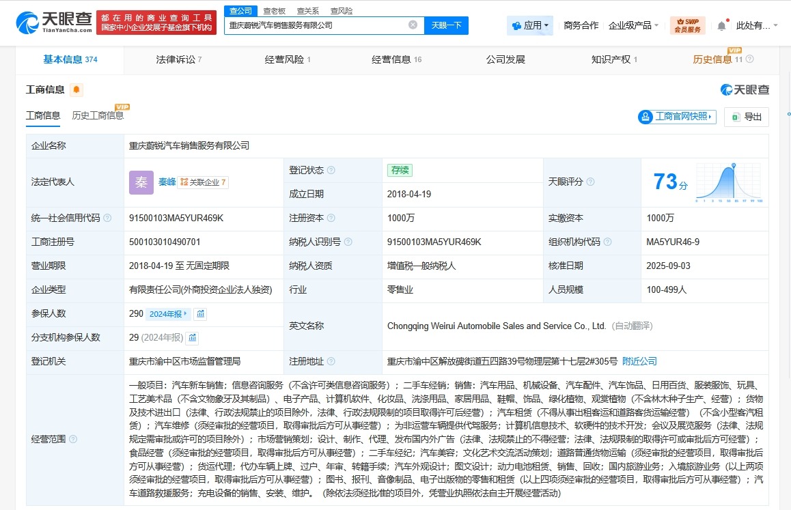This screenshot has width=791, height=510.
Task: Click the snapshot icon in 工商官网快照
Action: [x=646, y=117]
